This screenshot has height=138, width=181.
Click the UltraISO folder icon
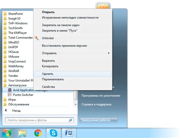[5, 42]
